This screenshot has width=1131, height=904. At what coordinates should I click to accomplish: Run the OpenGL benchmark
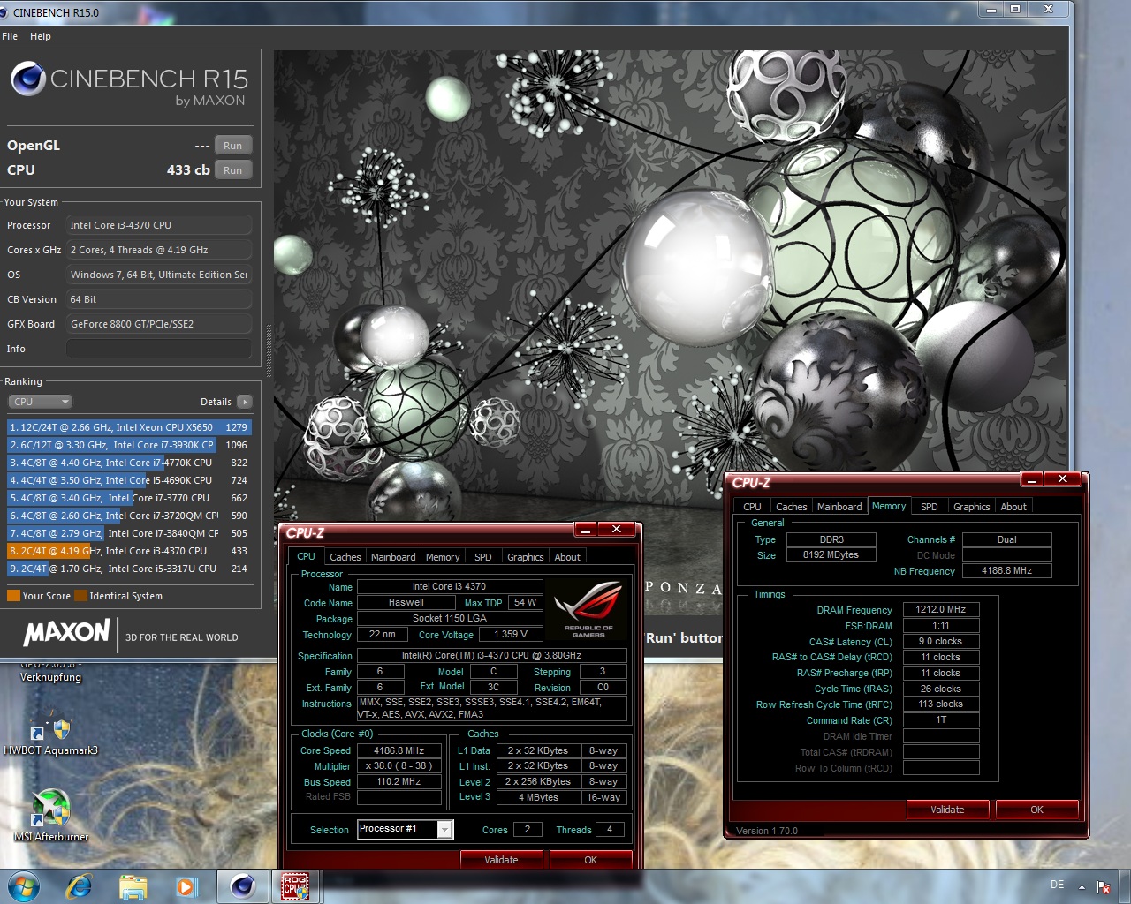232,146
